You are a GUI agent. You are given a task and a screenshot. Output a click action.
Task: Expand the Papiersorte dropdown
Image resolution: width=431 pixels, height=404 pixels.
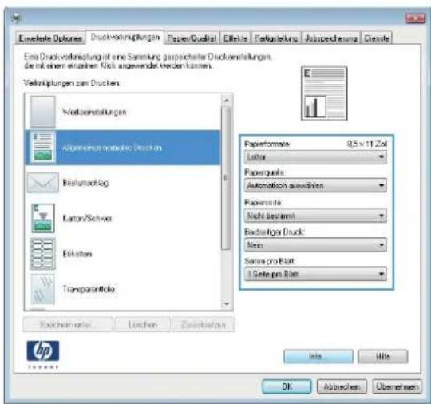[x=315, y=216]
